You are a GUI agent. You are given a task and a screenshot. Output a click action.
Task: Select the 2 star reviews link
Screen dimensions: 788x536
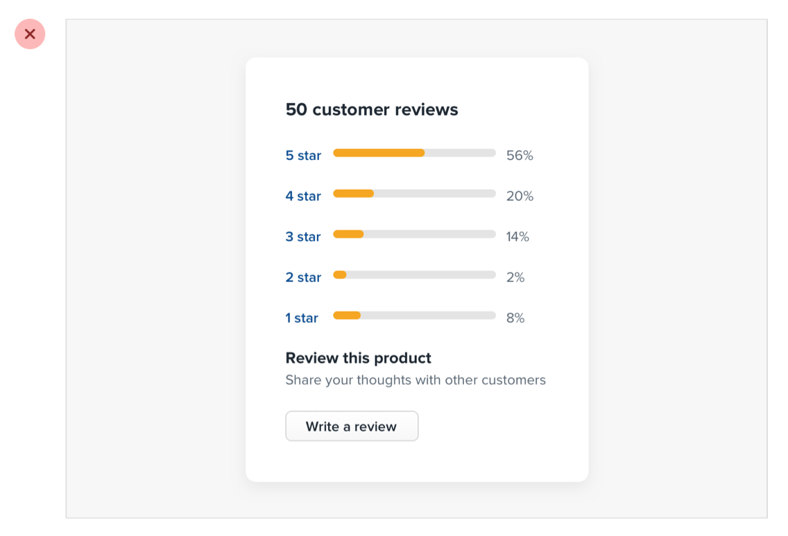(303, 278)
